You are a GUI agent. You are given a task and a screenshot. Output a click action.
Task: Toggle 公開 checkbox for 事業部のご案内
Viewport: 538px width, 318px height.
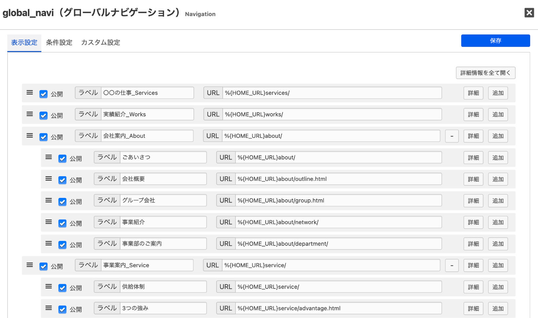pyautogui.click(x=62, y=245)
